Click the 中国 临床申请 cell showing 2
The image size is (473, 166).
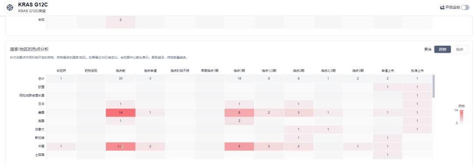150,146
